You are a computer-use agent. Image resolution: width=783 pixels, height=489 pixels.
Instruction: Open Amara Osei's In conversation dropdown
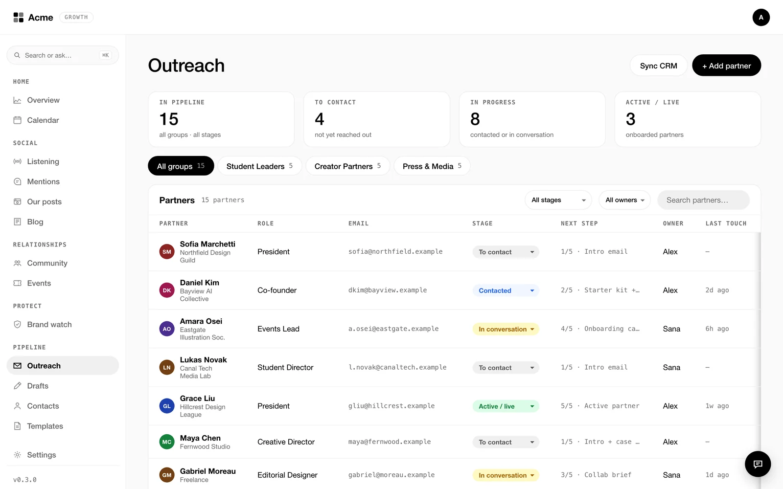click(506, 329)
